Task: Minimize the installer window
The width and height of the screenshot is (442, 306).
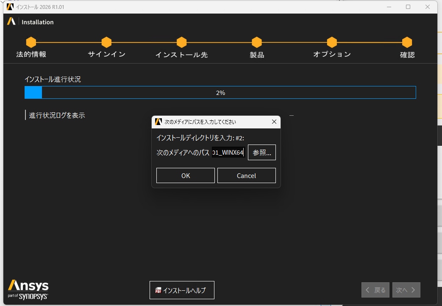Action: tap(389, 7)
